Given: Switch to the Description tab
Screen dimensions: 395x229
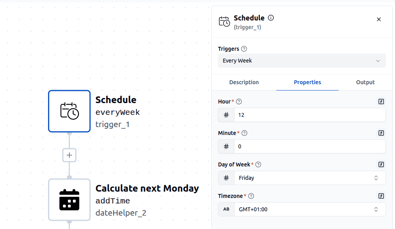Looking at the screenshot, I should (x=244, y=82).
